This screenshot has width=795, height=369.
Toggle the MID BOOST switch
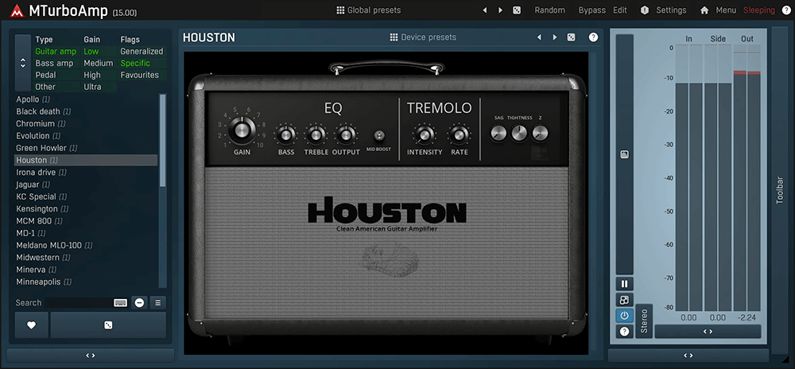pos(378,136)
